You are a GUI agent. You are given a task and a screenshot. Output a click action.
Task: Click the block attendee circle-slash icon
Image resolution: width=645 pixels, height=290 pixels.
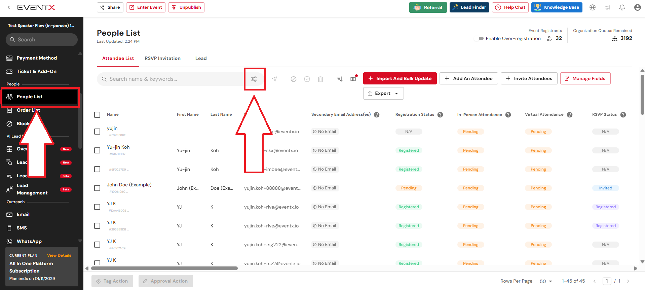point(293,79)
